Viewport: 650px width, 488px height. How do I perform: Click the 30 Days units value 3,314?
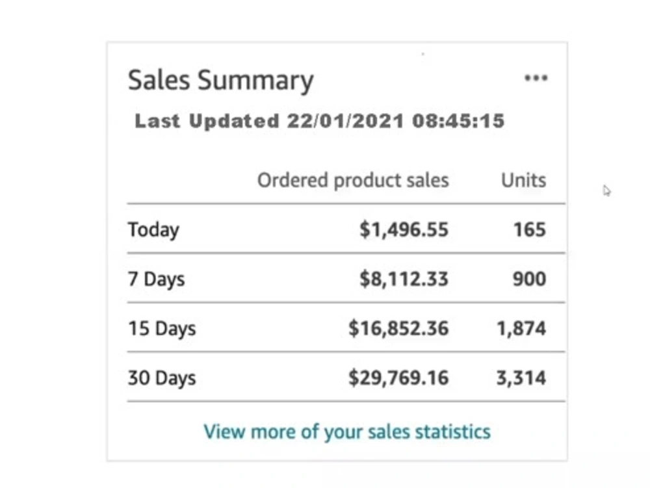pyautogui.click(x=521, y=378)
